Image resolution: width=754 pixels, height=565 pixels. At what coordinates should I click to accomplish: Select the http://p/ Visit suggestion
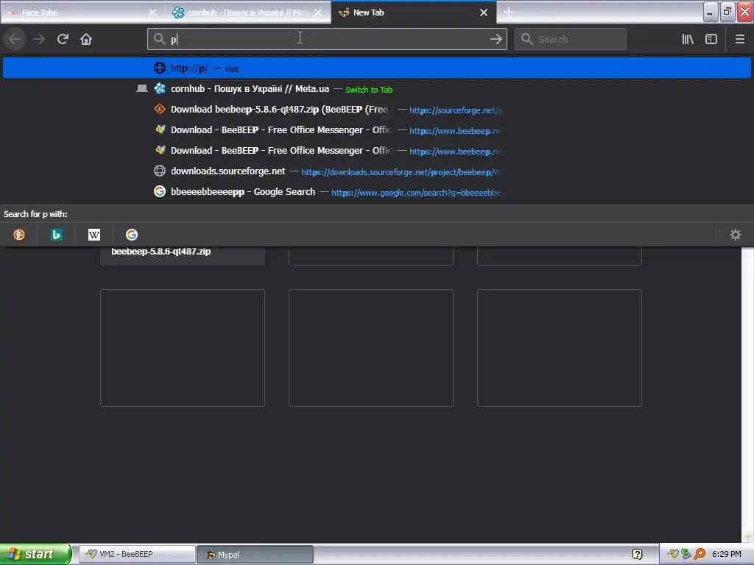tap(377, 68)
